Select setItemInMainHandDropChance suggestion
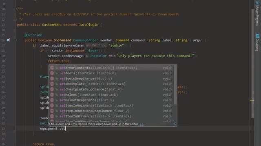Screen dimensions: 261x146 [x=111, y=111]
